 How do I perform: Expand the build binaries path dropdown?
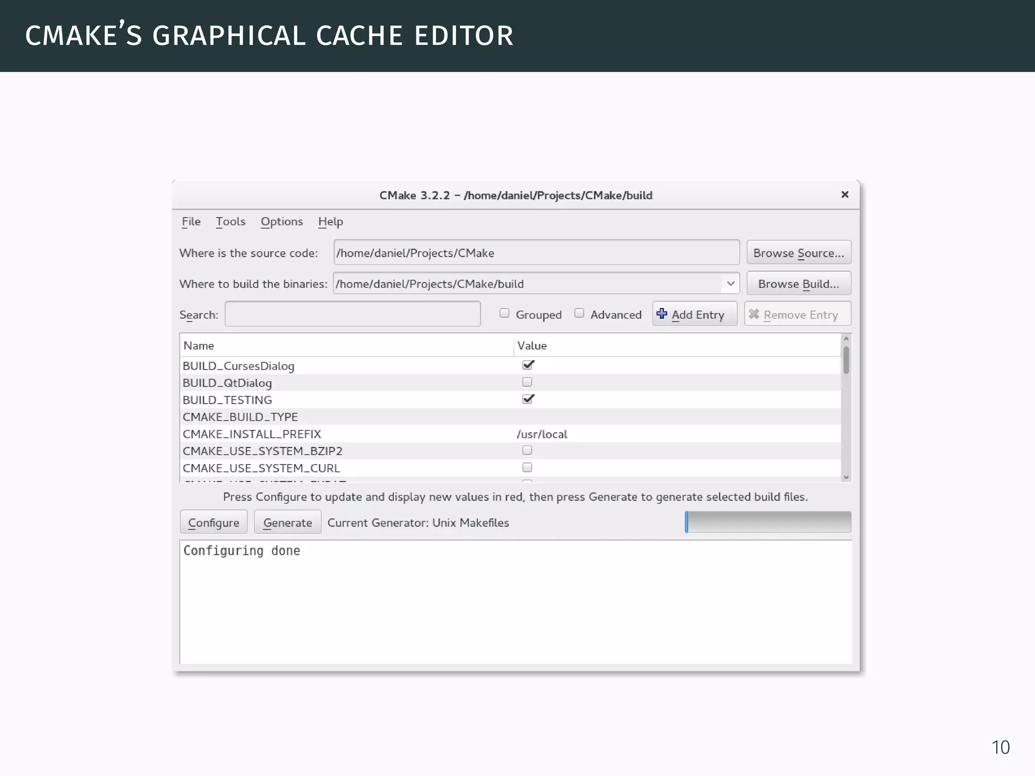click(730, 283)
